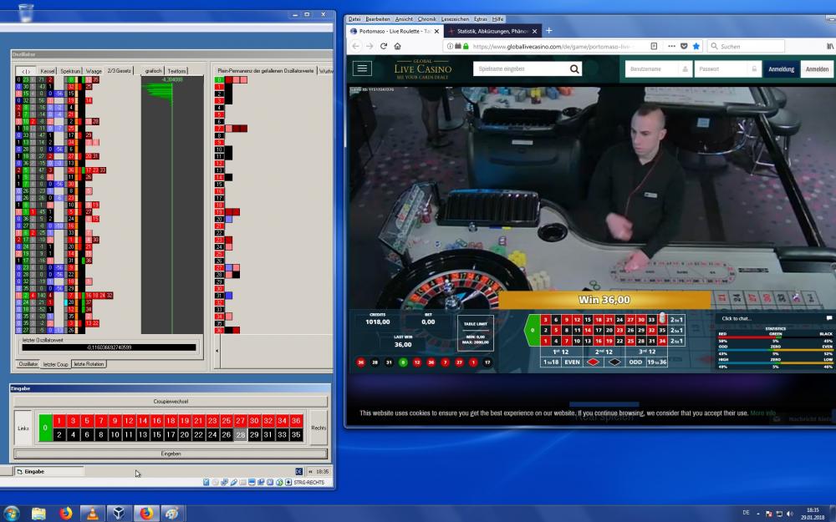
Task: Open Windows Start button
Action: 11,514
